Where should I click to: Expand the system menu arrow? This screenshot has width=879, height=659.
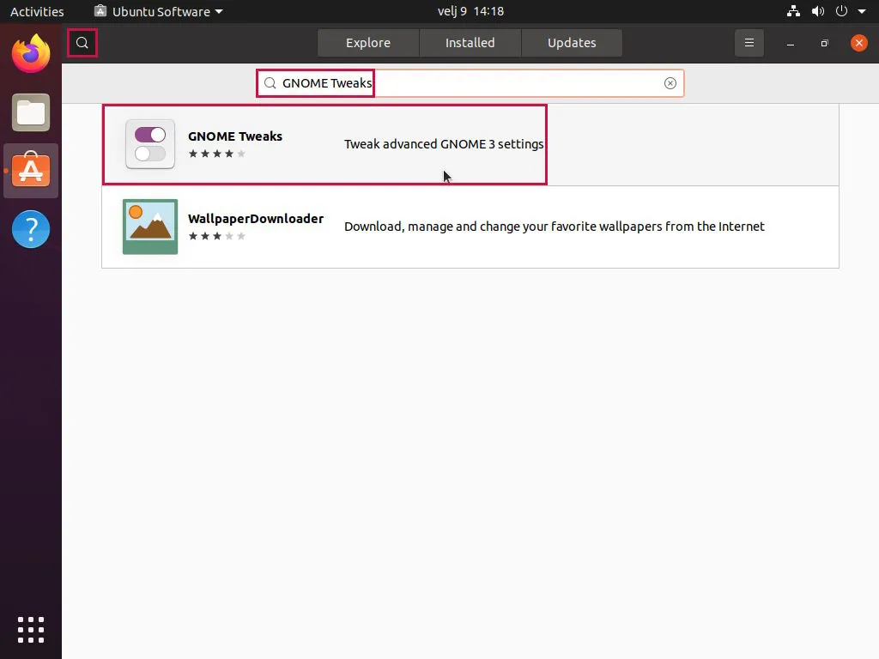(862, 12)
